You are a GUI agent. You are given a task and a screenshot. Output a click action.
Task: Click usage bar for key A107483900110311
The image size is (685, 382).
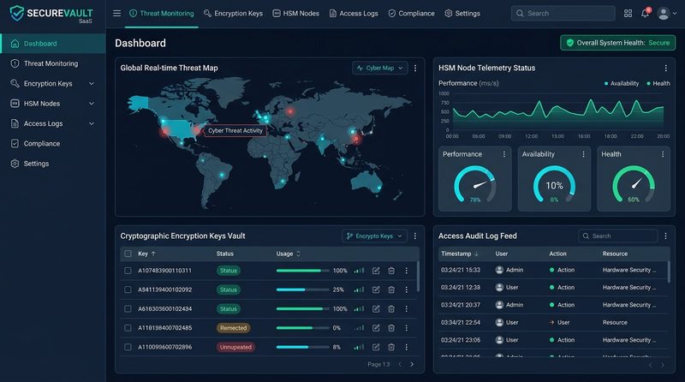coord(302,271)
